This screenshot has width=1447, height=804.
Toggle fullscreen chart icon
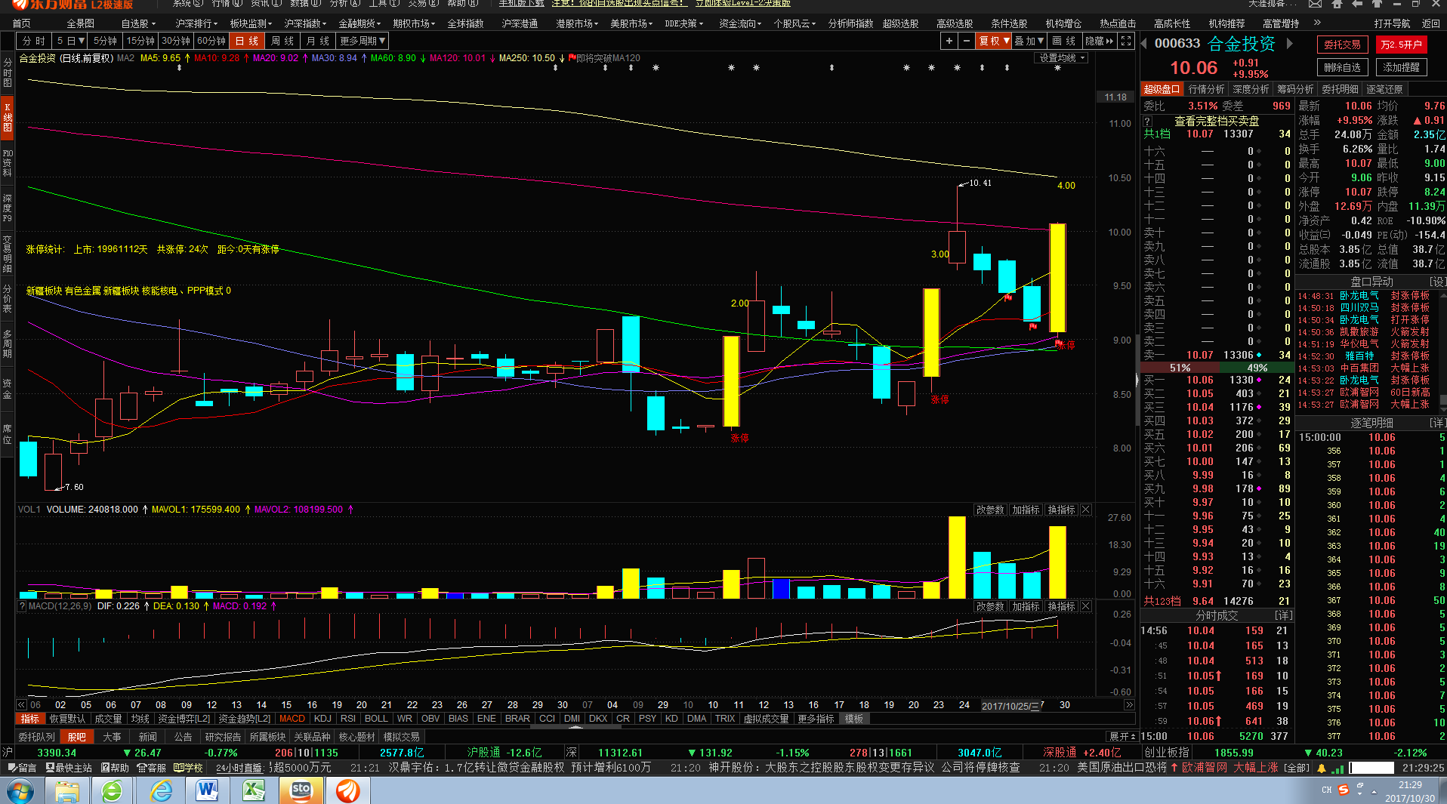(1126, 41)
